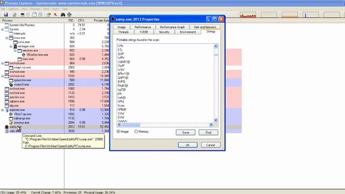345x194 pixels.
Task: Click the procexp.exe process icon
Action: click(11, 123)
